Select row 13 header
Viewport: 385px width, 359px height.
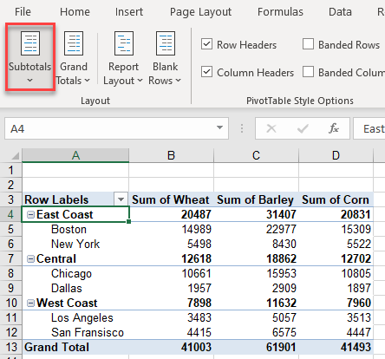tap(11, 347)
